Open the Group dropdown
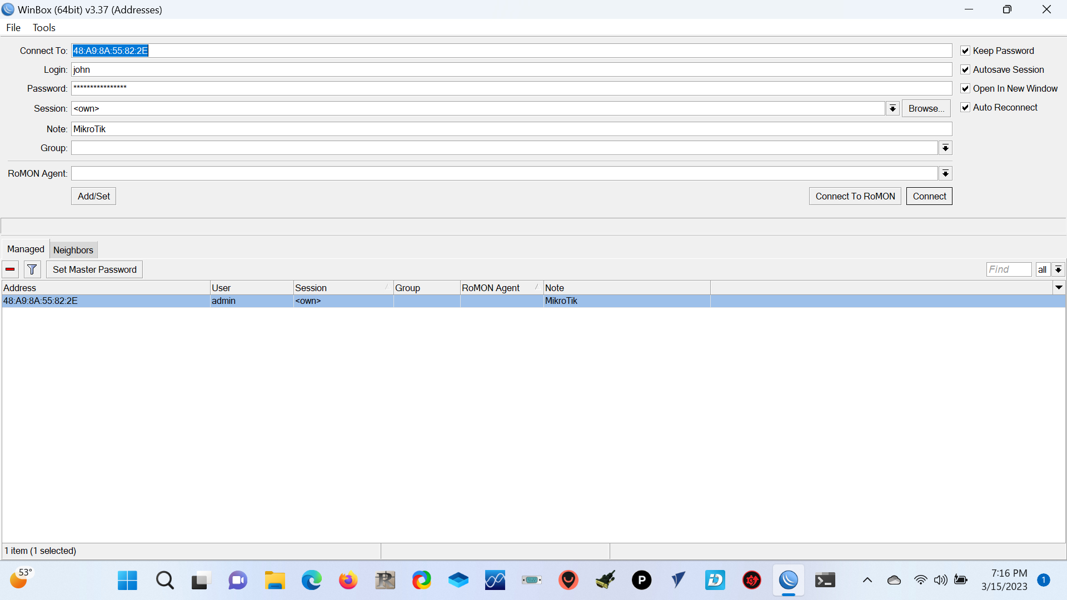1067x600 pixels. (945, 148)
